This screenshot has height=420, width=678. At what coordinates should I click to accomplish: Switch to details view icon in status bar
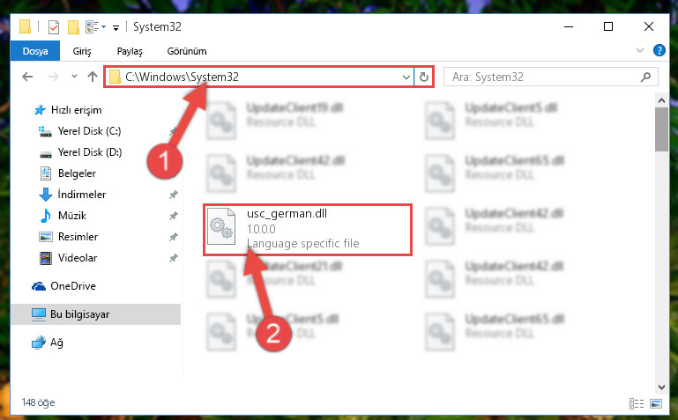point(636,403)
